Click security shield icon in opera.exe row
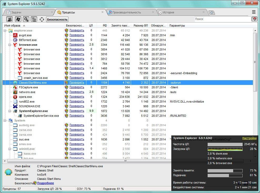260x193 pixels. tap(67, 97)
